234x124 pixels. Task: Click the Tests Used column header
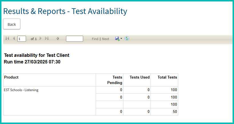tap(137, 80)
